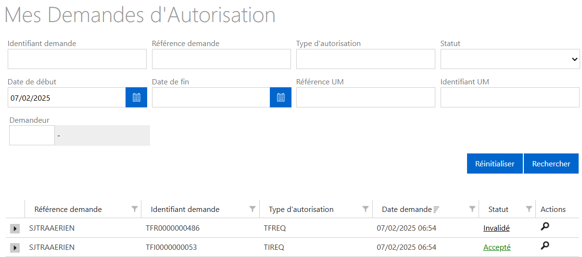Screen dimensions: 582x257
Task: Open the Invalidé status link
Action: click(496, 228)
